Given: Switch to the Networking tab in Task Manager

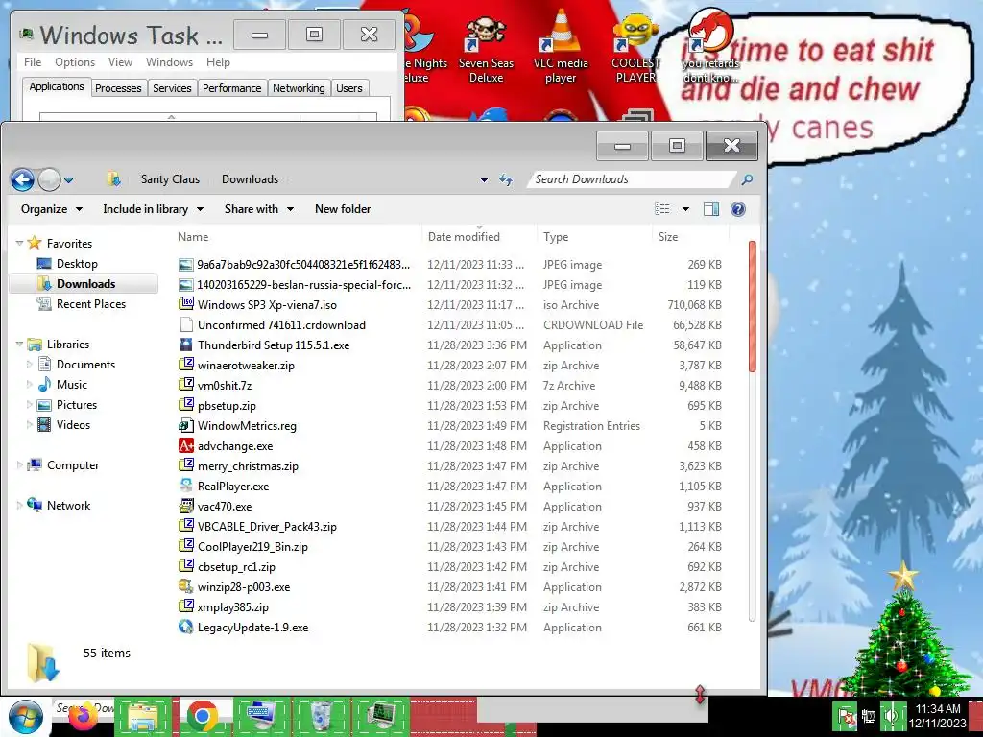Looking at the screenshot, I should tap(299, 88).
